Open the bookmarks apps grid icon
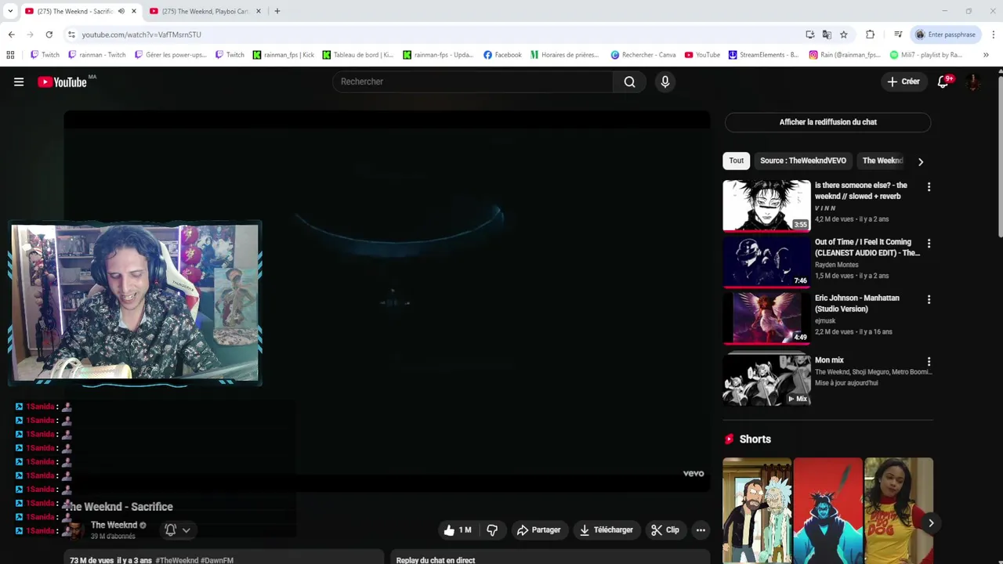 (x=10, y=55)
